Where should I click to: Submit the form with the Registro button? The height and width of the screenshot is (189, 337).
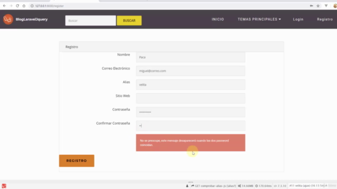tap(76, 161)
